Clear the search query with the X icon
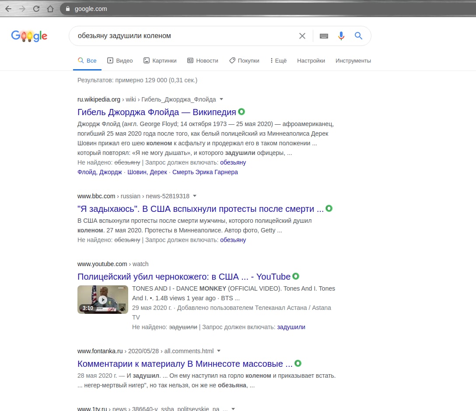 tap(302, 36)
